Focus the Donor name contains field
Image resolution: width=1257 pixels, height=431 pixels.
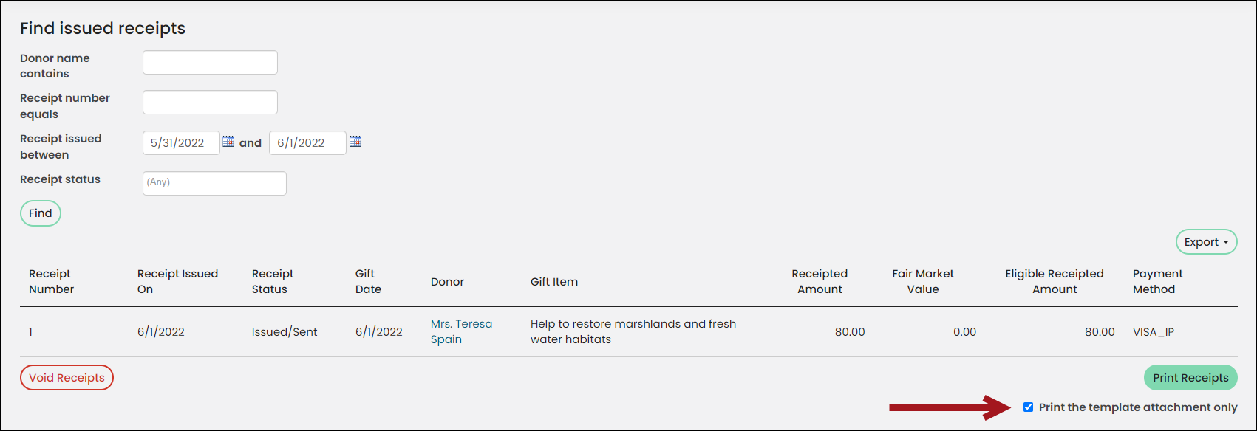[x=210, y=63]
